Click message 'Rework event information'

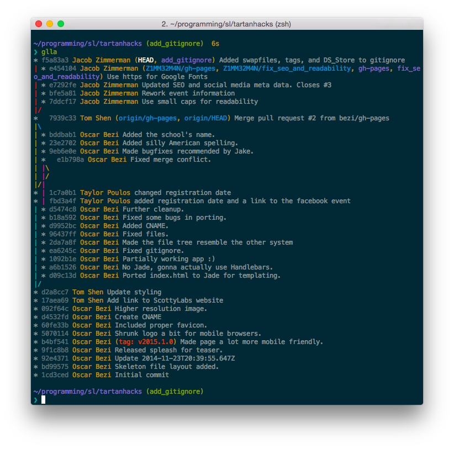pyautogui.click(x=188, y=93)
